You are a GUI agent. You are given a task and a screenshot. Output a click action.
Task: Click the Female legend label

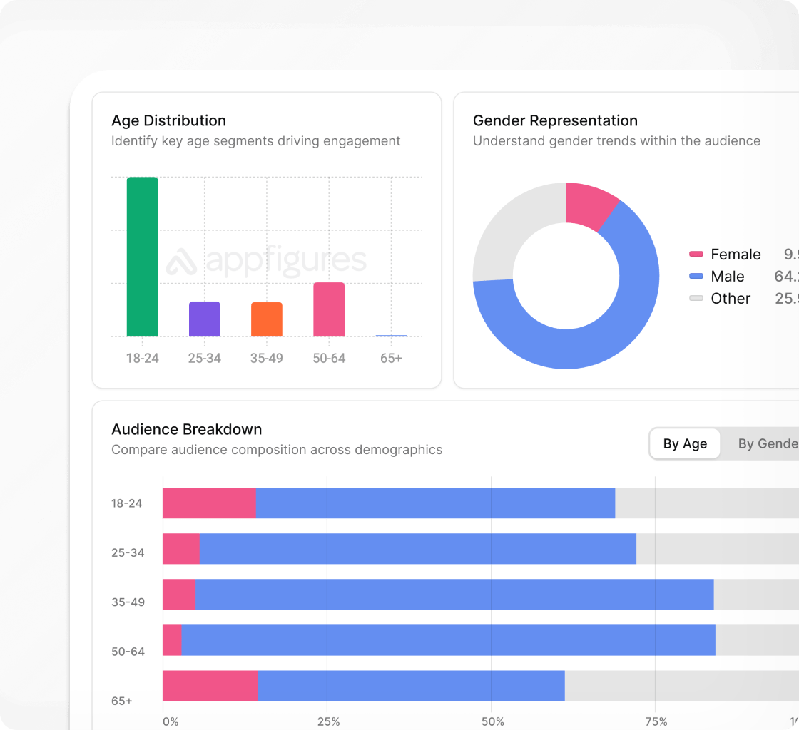pos(736,254)
